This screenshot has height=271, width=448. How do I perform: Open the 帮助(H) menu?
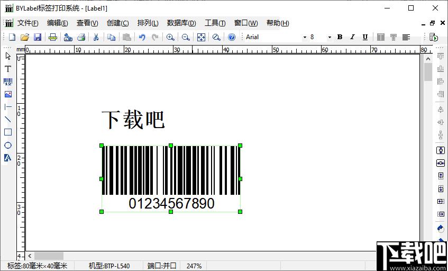pos(278,23)
